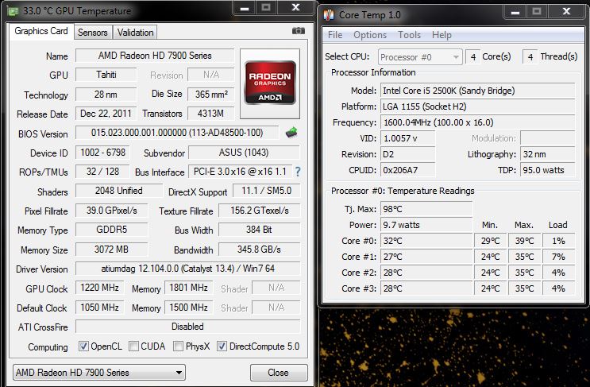Image resolution: width=590 pixels, height=387 pixels.
Task: Click the Memory Size 3072 MB value
Action: [111, 250]
